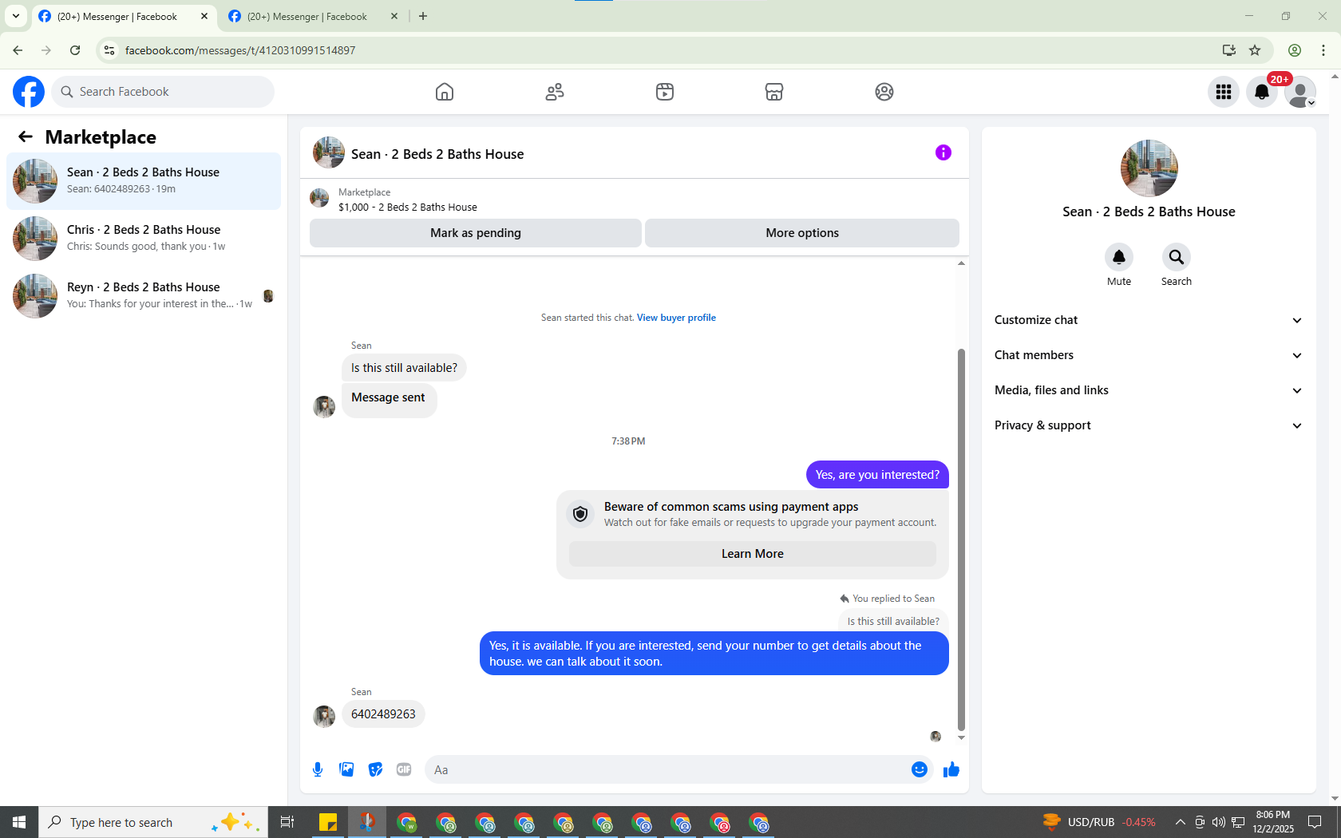The width and height of the screenshot is (1341, 838).
Task: Open the $1,000 listing title link
Action: pyautogui.click(x=408, y=208)
